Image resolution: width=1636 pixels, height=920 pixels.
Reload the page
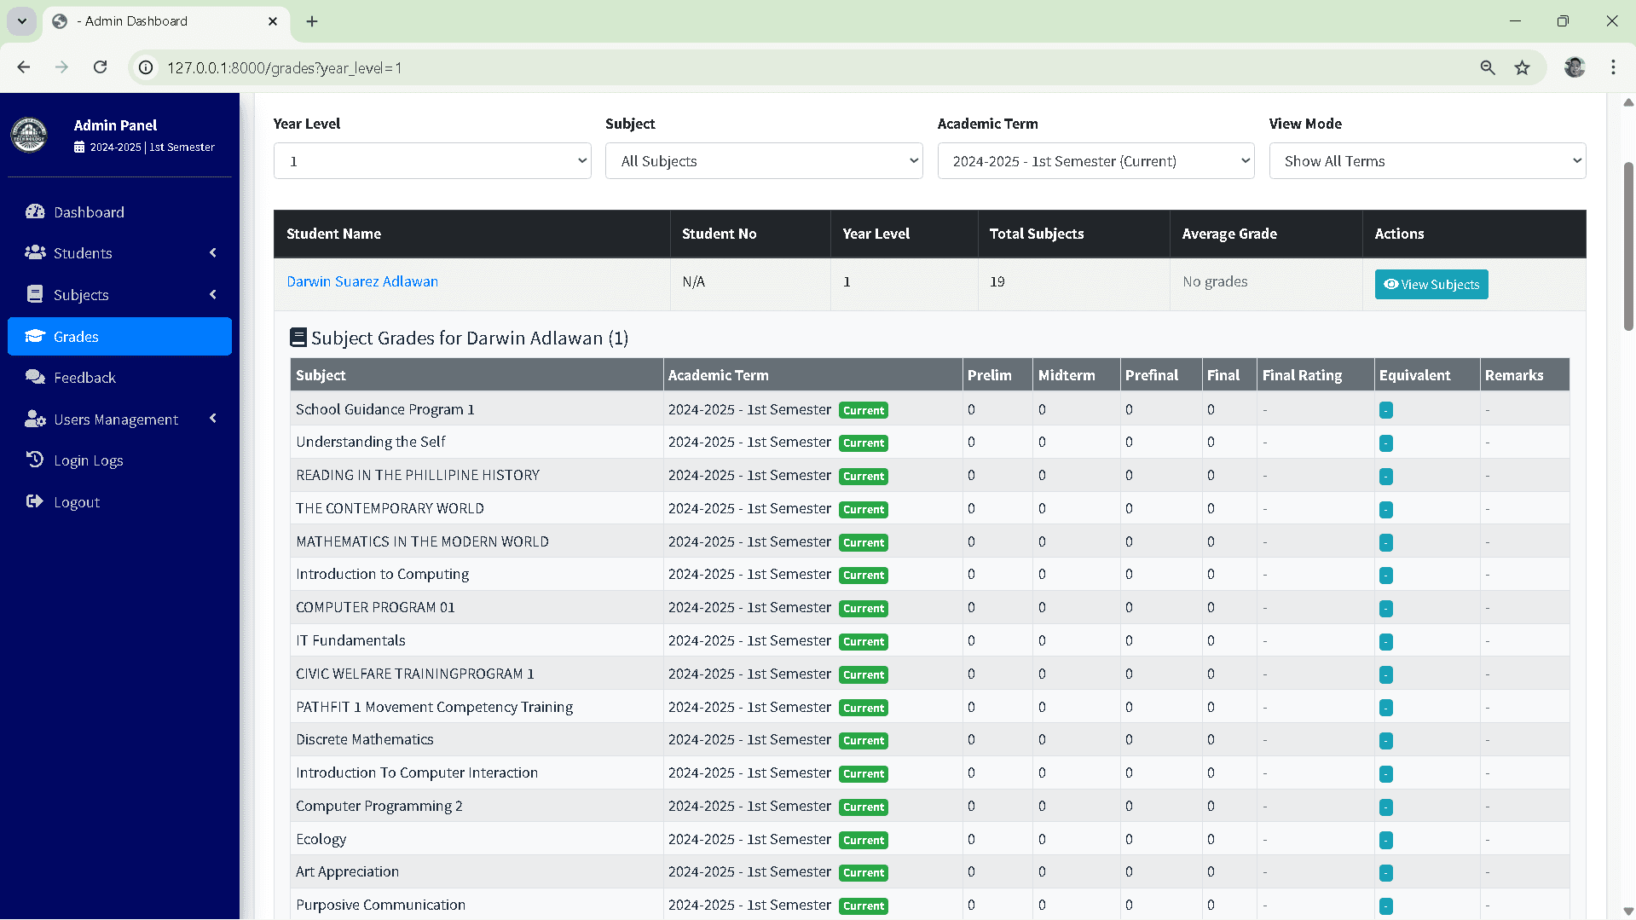101,67
